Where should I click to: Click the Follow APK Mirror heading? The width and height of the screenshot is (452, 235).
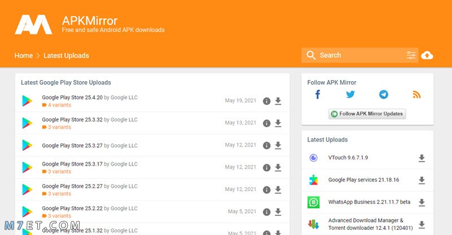pyautogui.click(x=332, y=82)
